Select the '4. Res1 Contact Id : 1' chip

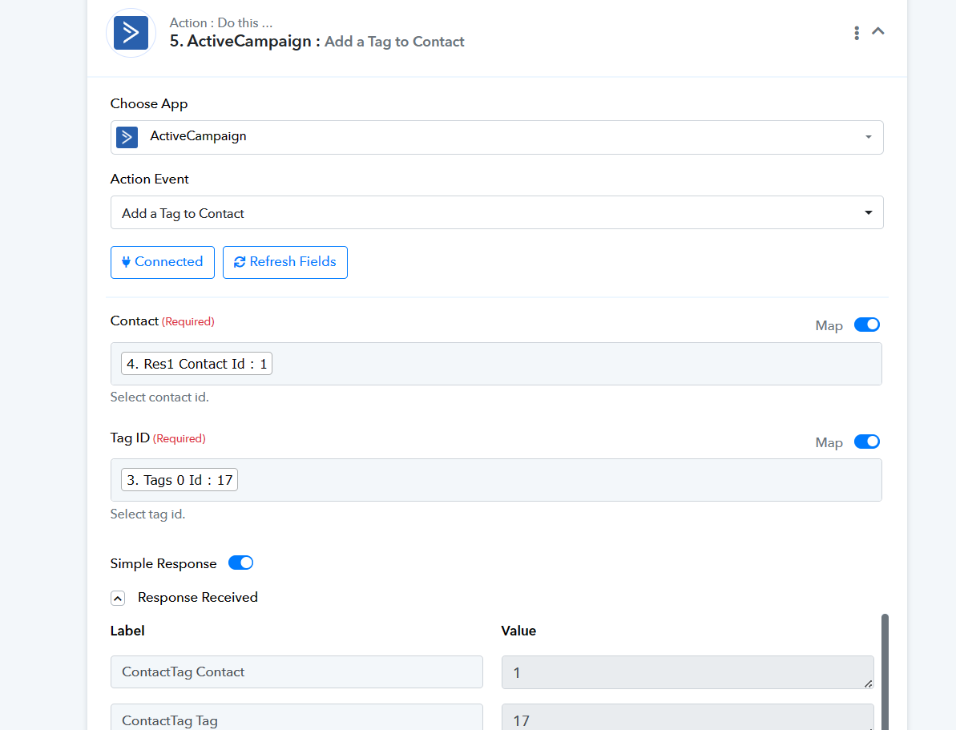click(196, 364)
